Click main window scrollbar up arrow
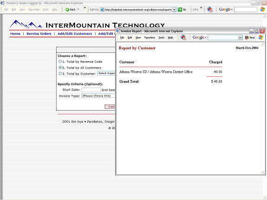Image resolution: width=267 pixels, height=200 pixels. coord(265,16)
